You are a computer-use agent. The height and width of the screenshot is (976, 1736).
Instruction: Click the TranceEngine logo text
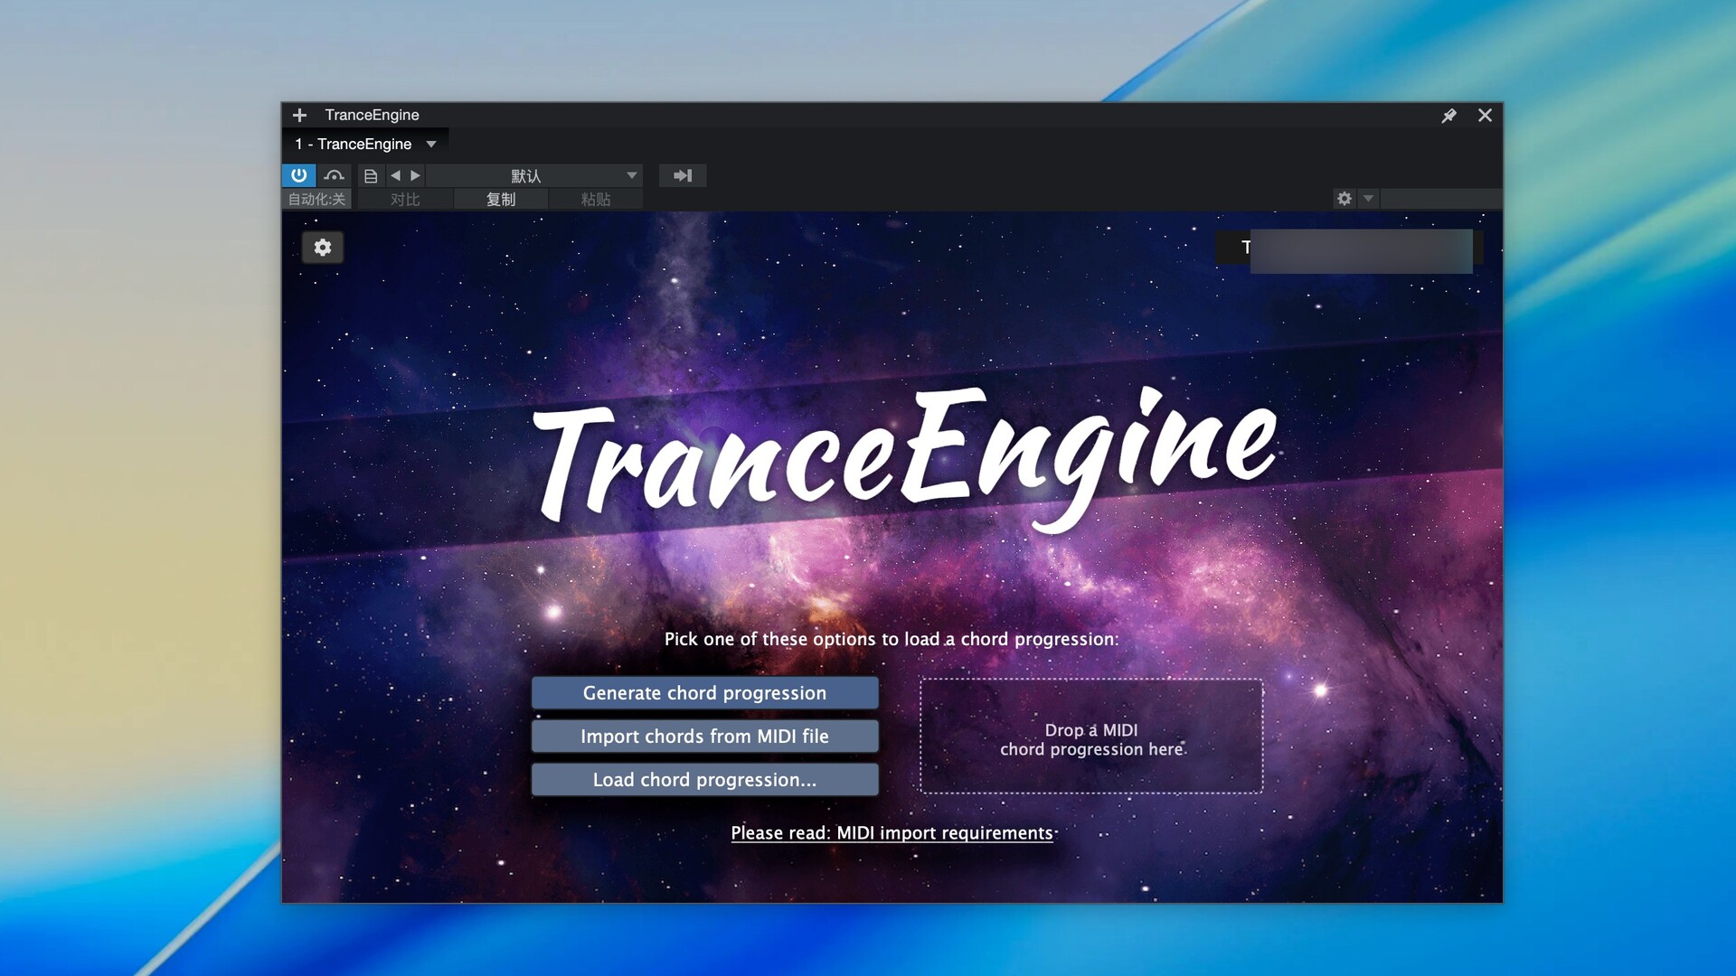pos(904,459)
